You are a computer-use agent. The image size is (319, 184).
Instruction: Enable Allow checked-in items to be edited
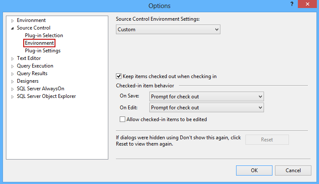coord(123,119)
